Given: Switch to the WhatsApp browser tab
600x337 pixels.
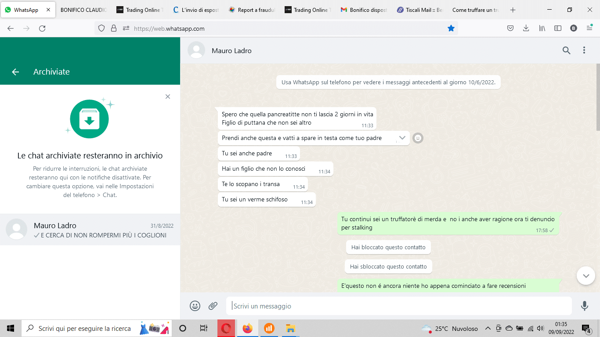Looking at the screenshot, I should 28,10.
